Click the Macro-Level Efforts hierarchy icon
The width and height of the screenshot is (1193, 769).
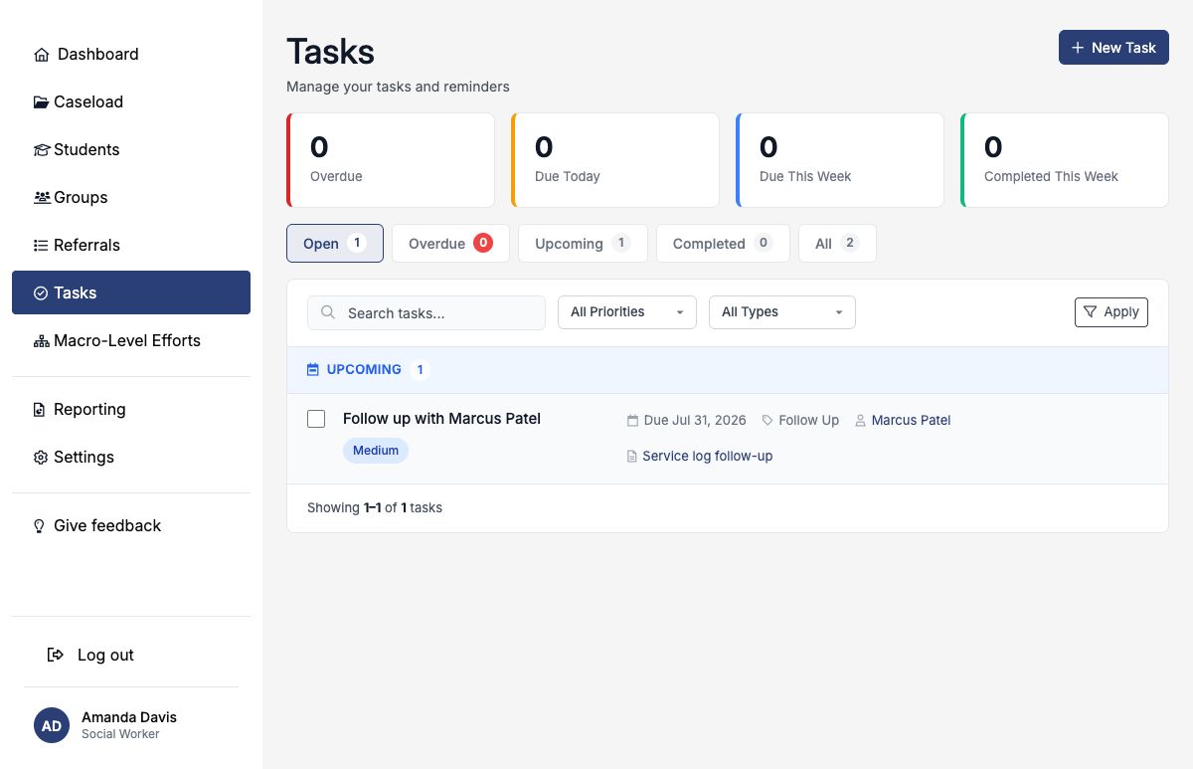41,341
